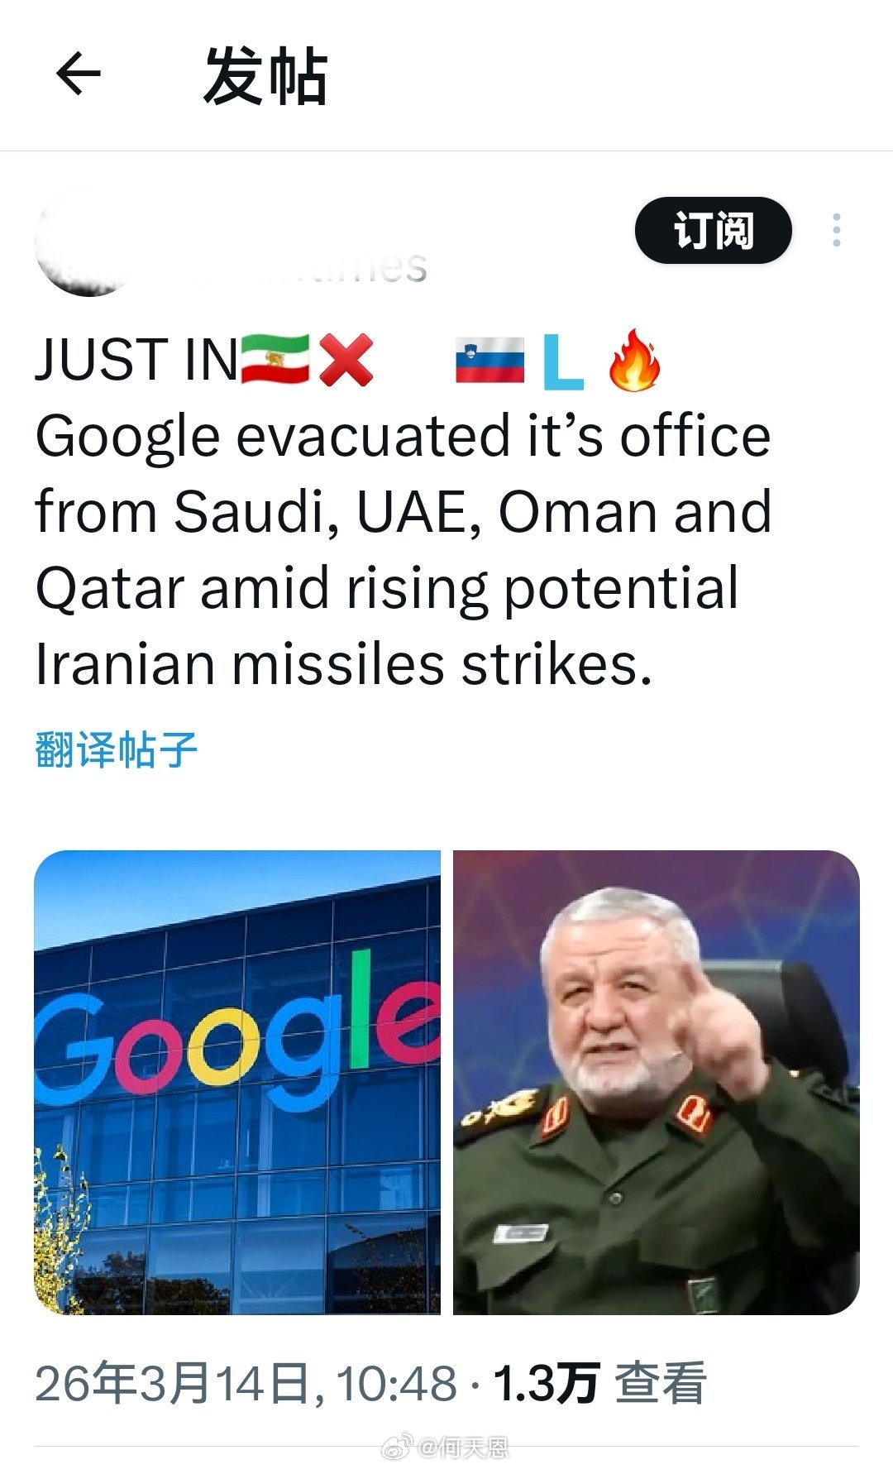The image size is (893, 1469).
Task: Open the photo of uniformed man
Action: coord(656,1082)
